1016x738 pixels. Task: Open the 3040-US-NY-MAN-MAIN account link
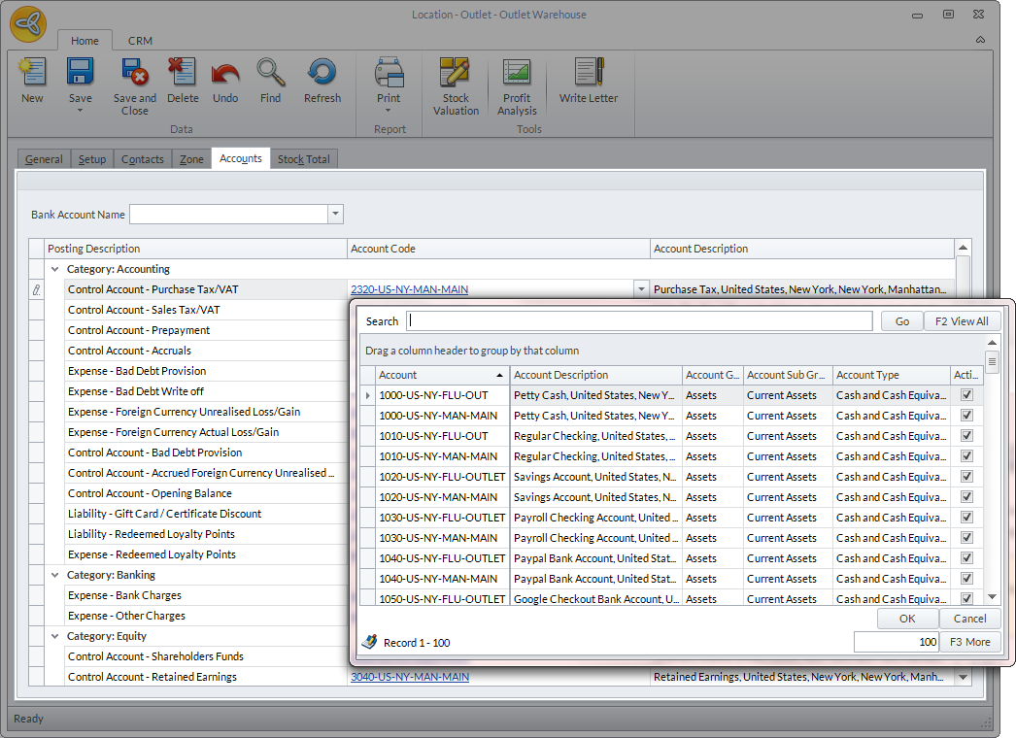[x=410, y=677]
